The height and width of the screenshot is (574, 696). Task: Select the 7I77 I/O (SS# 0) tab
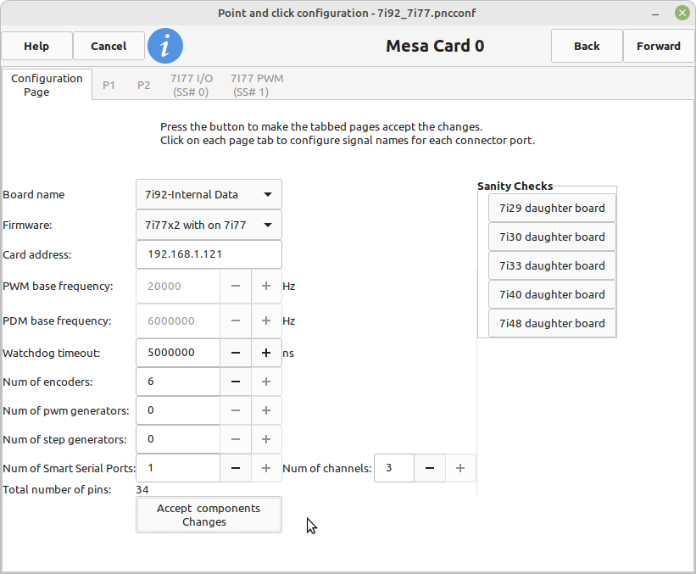(x=191, y=85)
